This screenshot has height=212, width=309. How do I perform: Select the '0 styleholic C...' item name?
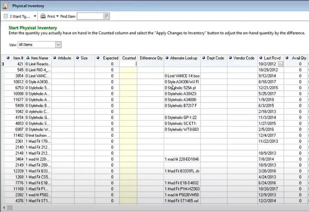[37, 111]
